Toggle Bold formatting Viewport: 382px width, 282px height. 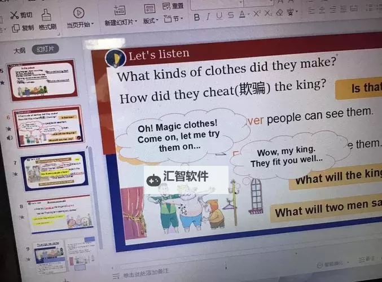tap(197, 17)
